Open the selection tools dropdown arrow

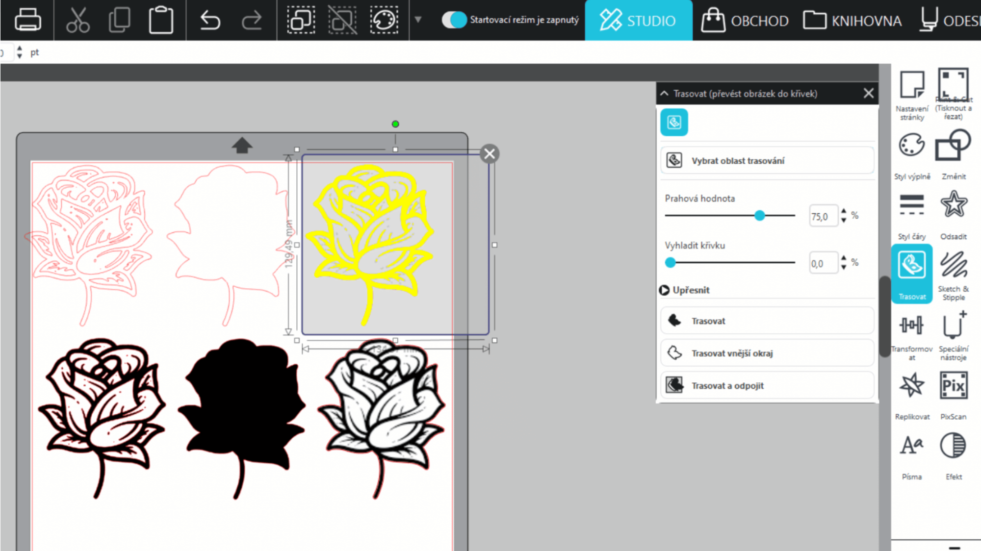click(418, 20)
